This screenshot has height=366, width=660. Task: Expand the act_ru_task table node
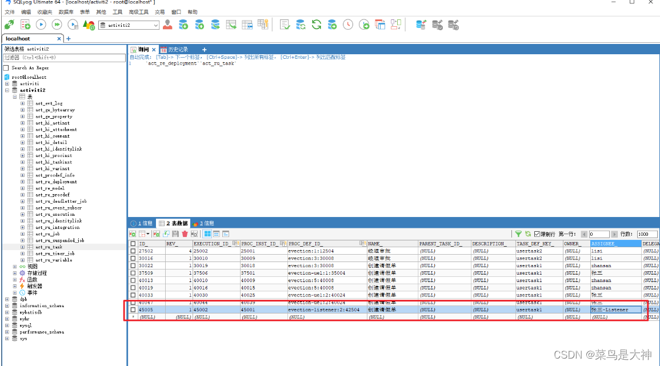click(22, 247)
